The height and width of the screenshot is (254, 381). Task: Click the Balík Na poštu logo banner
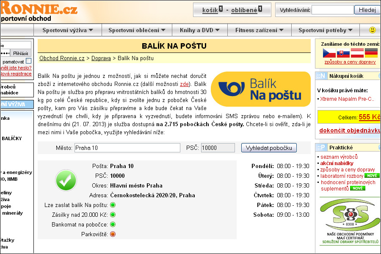(260, 89)
